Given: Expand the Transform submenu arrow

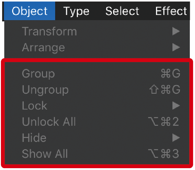Looking at the screenshot, I should pos(176,31).
